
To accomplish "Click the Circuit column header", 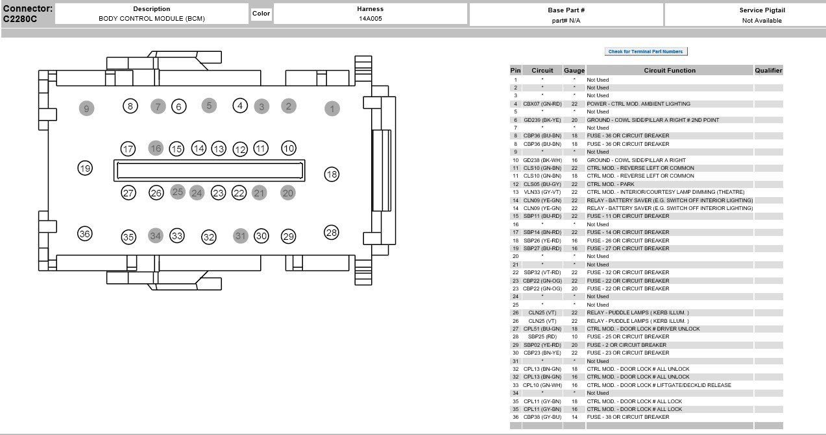I will [x=543, y=70].
